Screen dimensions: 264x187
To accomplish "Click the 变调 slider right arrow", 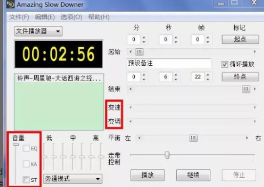I will 255,121.
